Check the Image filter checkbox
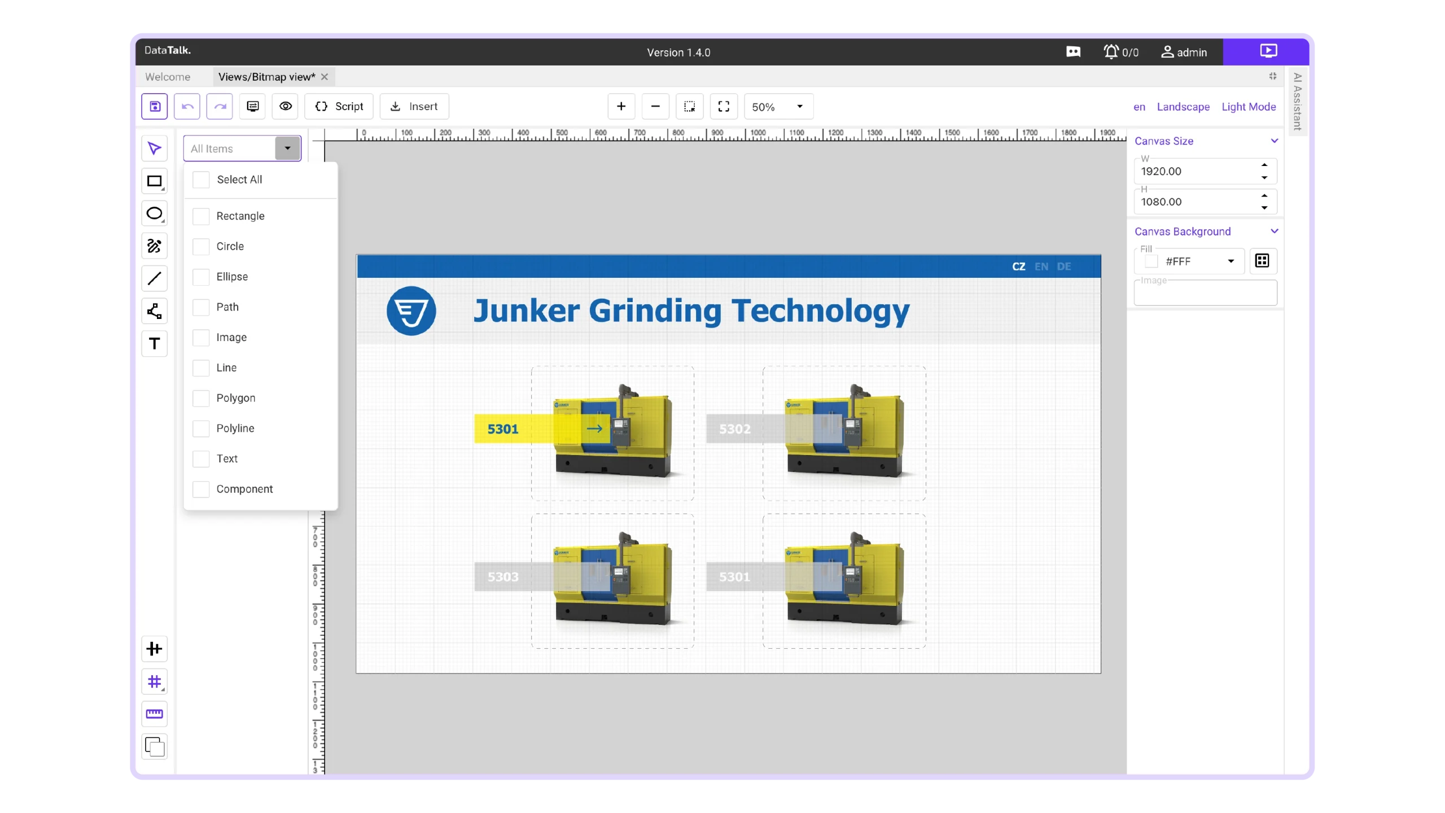 (x=201, y=338)
